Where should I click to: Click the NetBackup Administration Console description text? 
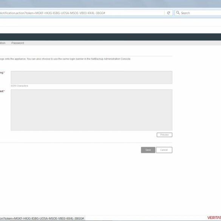pyautogui.click(x=65, y=59)
